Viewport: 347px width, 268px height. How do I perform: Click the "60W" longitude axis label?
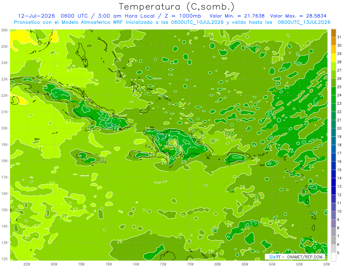tap(326, 264)
